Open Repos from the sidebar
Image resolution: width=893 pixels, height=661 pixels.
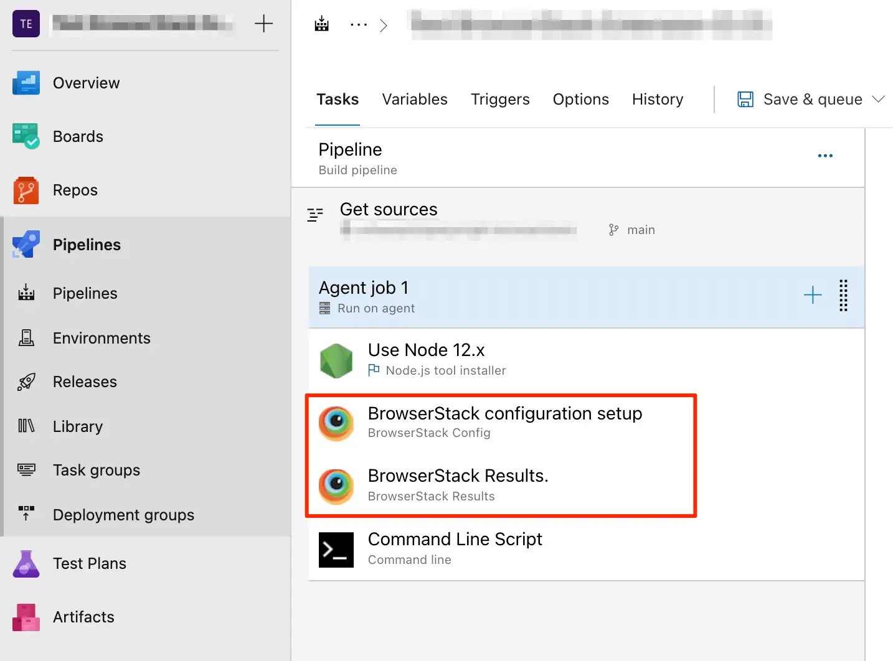point(26,190)
